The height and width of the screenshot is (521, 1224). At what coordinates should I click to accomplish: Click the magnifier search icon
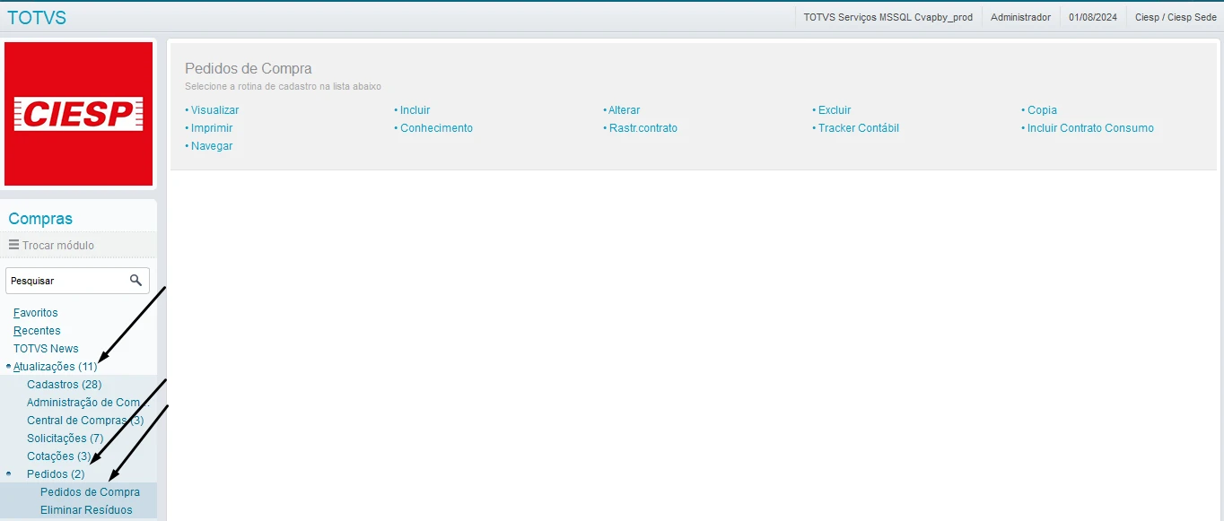pyautogui.click(x=136, y=281)
